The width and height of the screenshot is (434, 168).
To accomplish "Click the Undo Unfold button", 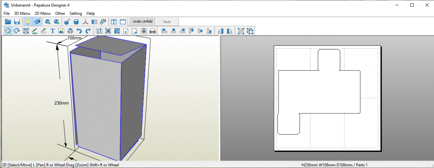I will 142,22.
